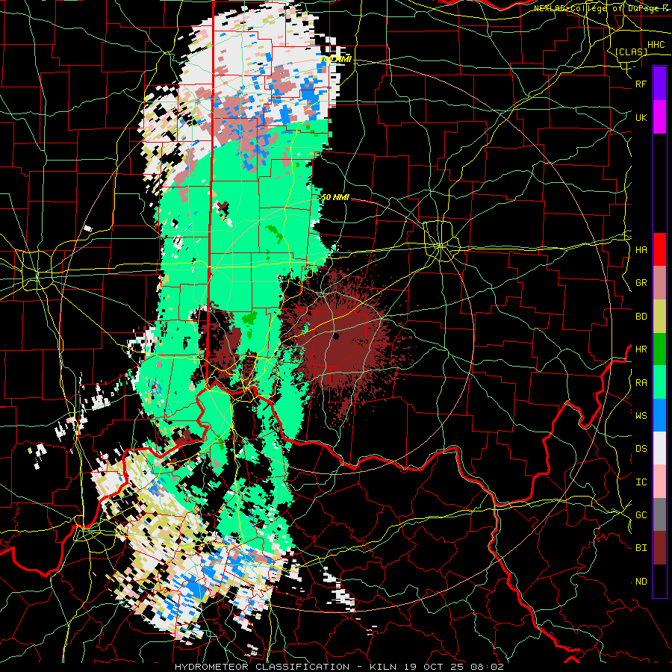Click the black radar site dot in brown area
The width and height of the screenshot is (672, 672).
[336, 337]
